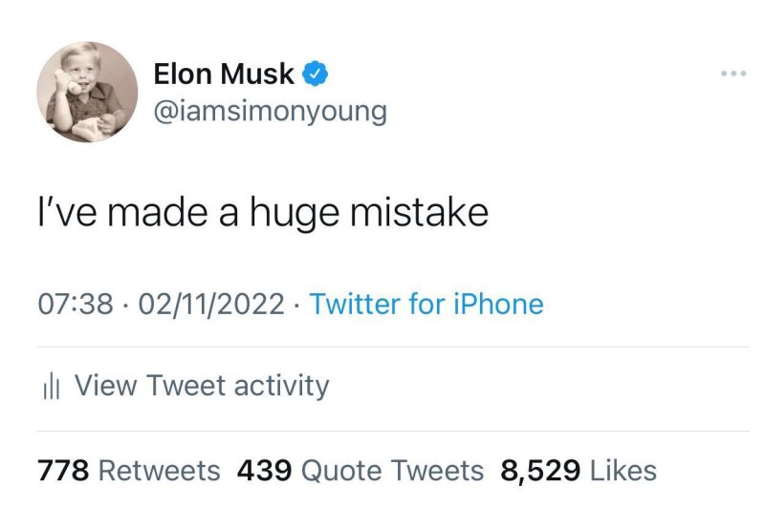
Task: Click the 07:38 timestamp
Action: (x=76, y=305)
